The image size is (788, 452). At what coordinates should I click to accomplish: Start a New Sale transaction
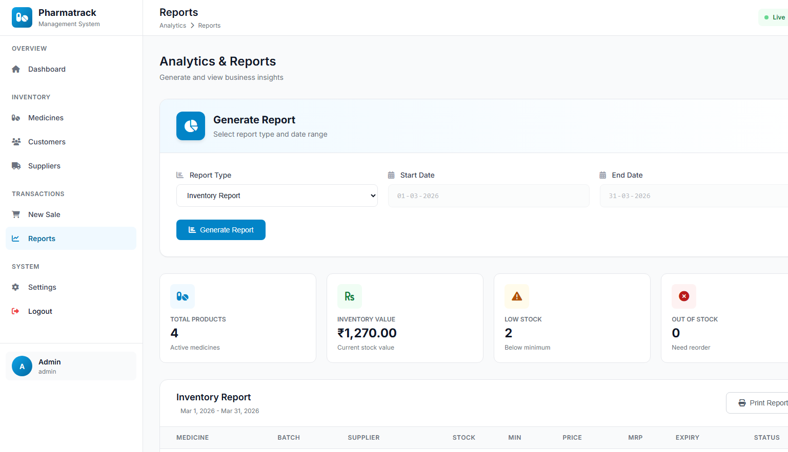(44, 214)
